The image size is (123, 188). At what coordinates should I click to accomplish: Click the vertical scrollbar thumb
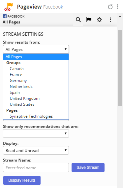point(120,68)
